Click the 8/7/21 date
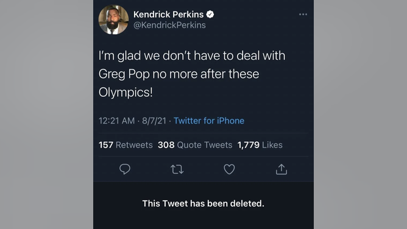407x229 pixels. click(154, 121)
